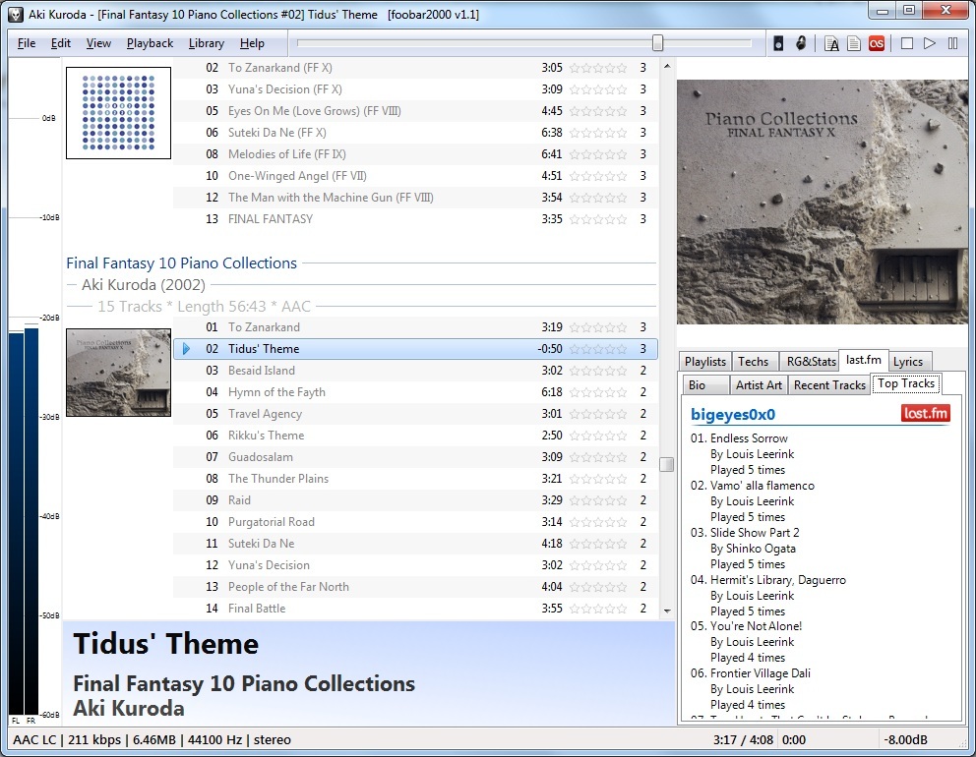Image resolution: width=976 pixels, height=757 pixels.
Task: Start playback with the Play triangle button
Action: point(930,43)
